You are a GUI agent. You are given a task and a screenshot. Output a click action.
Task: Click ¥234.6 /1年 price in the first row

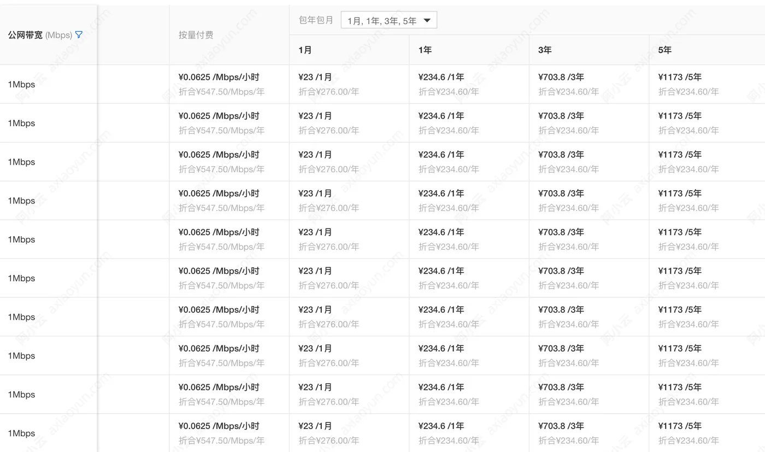tap(441, 77)
